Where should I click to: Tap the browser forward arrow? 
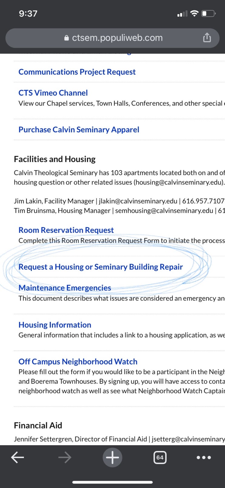point(65,457)
